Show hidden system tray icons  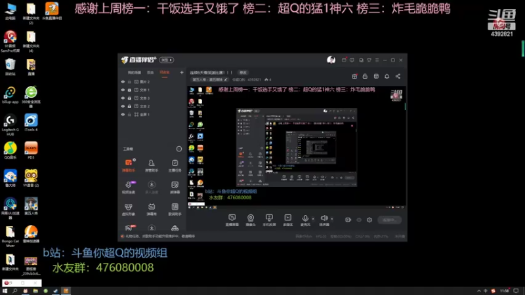point(479,291)
